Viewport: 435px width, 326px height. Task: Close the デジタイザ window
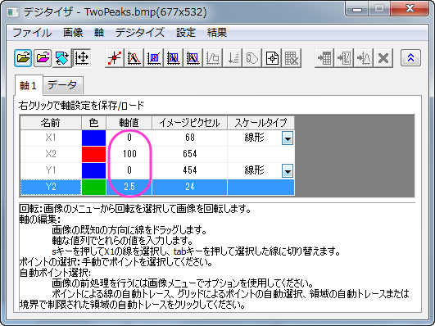click(410, 9)
